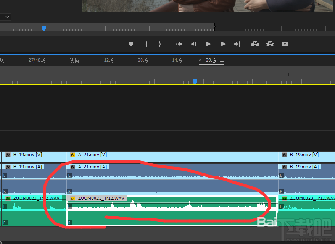Click the Add Marker button
Screen dimensions: 335x244
pyautogui.click(x=131, y=44)
